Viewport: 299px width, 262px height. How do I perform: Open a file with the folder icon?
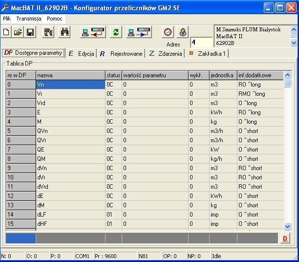point(18,32)
